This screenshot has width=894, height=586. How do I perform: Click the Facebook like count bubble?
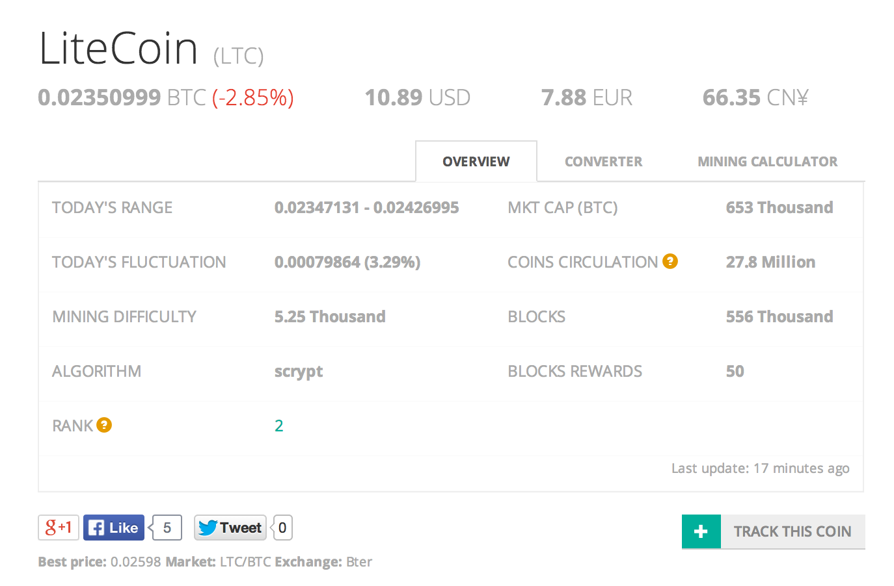[x=167, y=528]
